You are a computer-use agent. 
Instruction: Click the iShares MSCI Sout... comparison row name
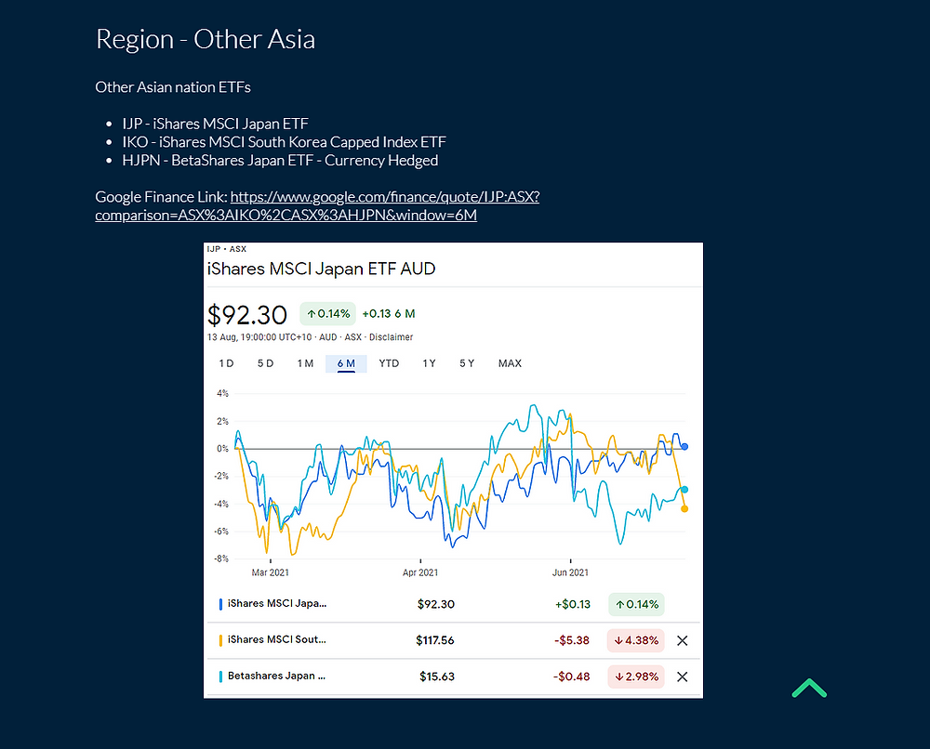pos(277,639)
